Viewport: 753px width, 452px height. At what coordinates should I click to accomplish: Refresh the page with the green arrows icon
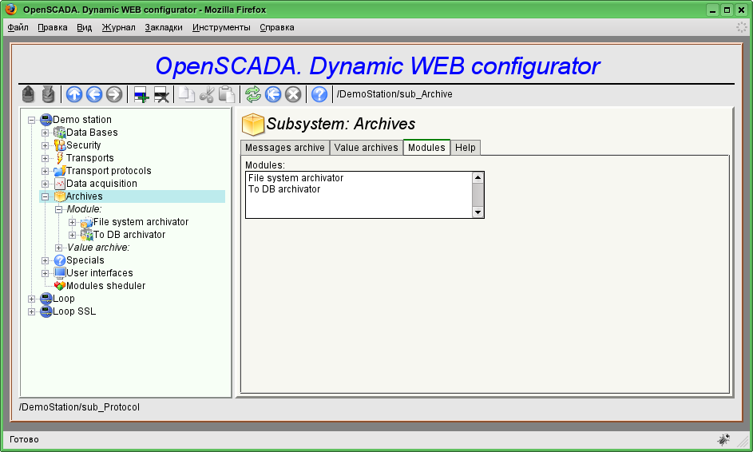253,94
